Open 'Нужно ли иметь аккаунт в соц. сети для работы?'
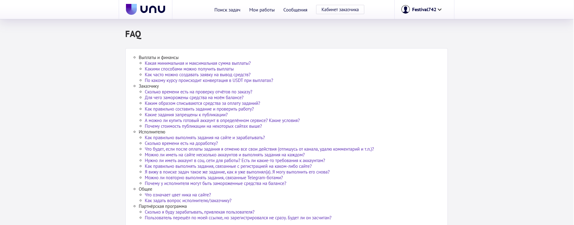The width and height of the screenshot is (574, 225). tap(235, 161)
